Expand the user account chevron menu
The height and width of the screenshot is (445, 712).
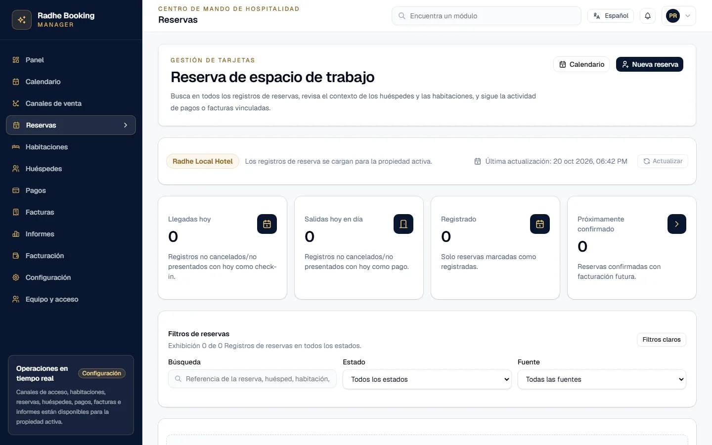click(688, 16)
